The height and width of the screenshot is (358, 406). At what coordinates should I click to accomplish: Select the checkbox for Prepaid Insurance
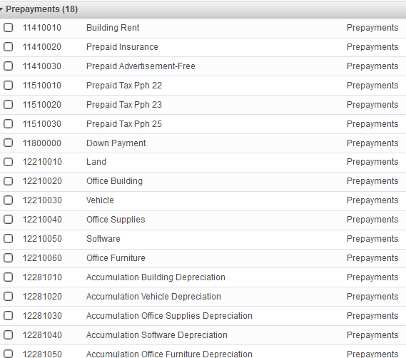pos(8,47)
